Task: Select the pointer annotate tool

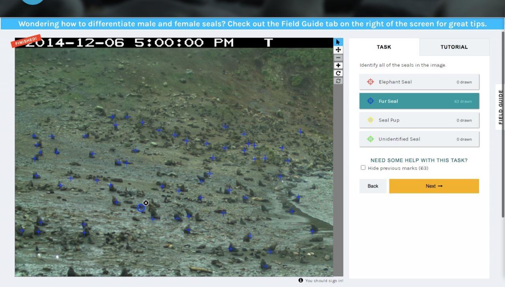Action: (338, 42)
